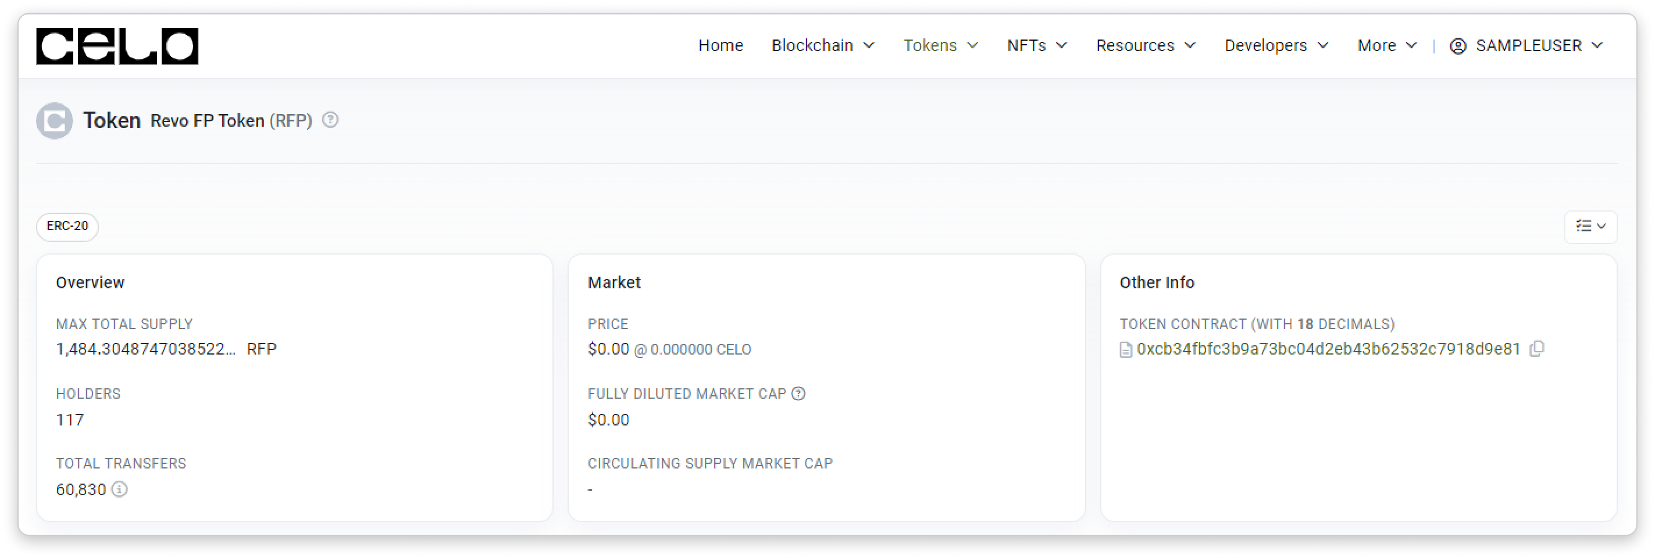
Task: Expand the Blockchain menu
Action: 822,45
